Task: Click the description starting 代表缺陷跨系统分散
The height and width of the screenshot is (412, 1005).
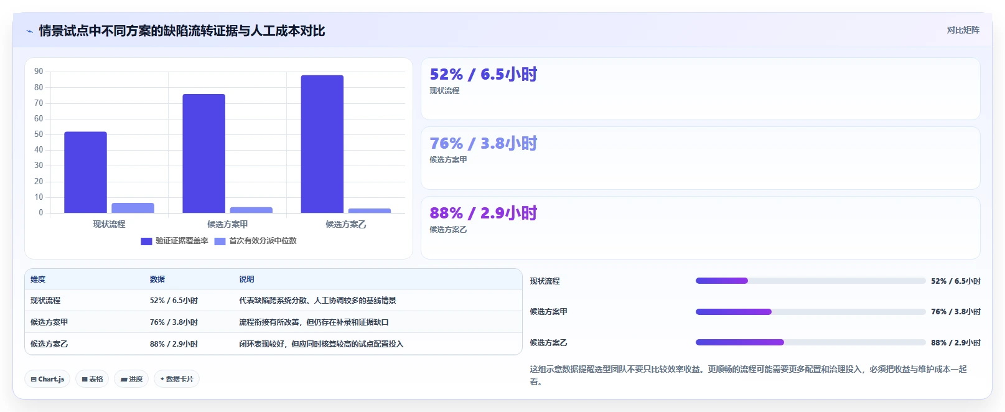Action: [x=317, y=301]
